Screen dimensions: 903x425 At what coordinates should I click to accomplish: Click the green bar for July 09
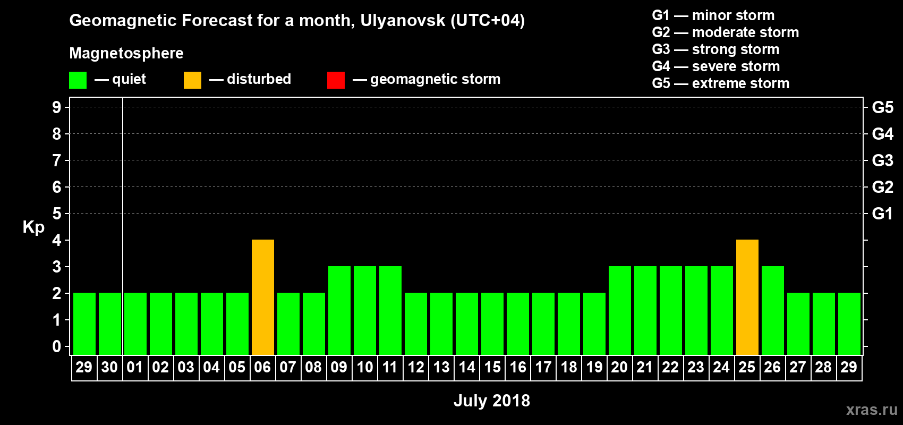pyautogui.click(x=339, y=311)
